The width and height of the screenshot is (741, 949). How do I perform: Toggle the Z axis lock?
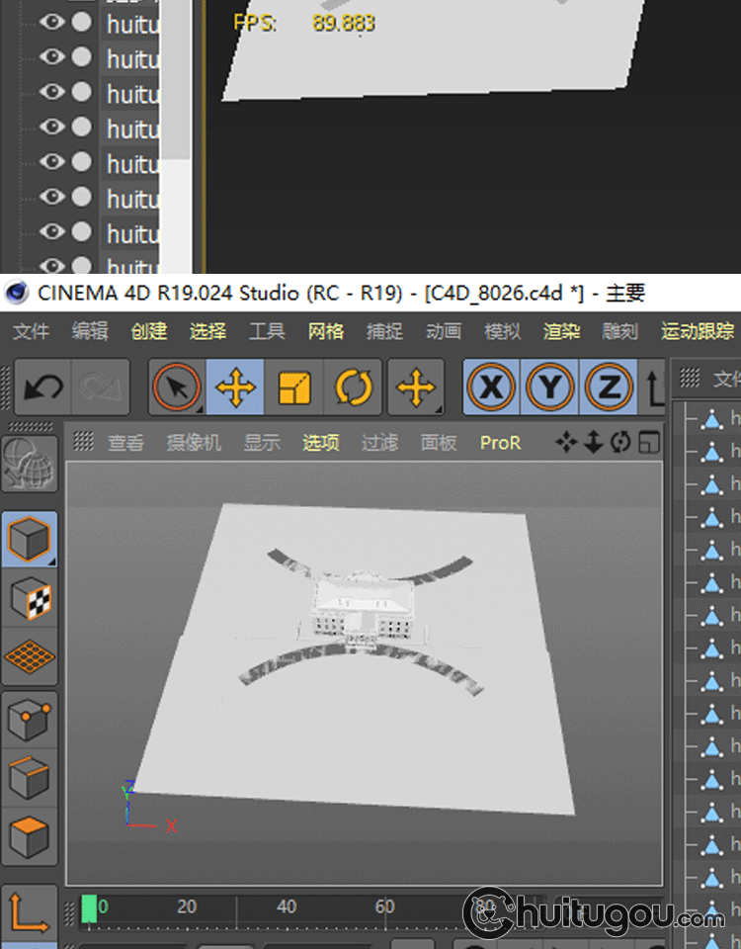click(x=609, y=387)
